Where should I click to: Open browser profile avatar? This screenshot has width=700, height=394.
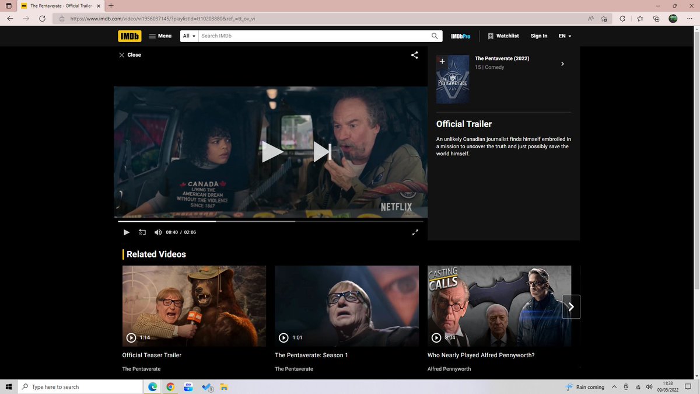(x=673, y=19)
